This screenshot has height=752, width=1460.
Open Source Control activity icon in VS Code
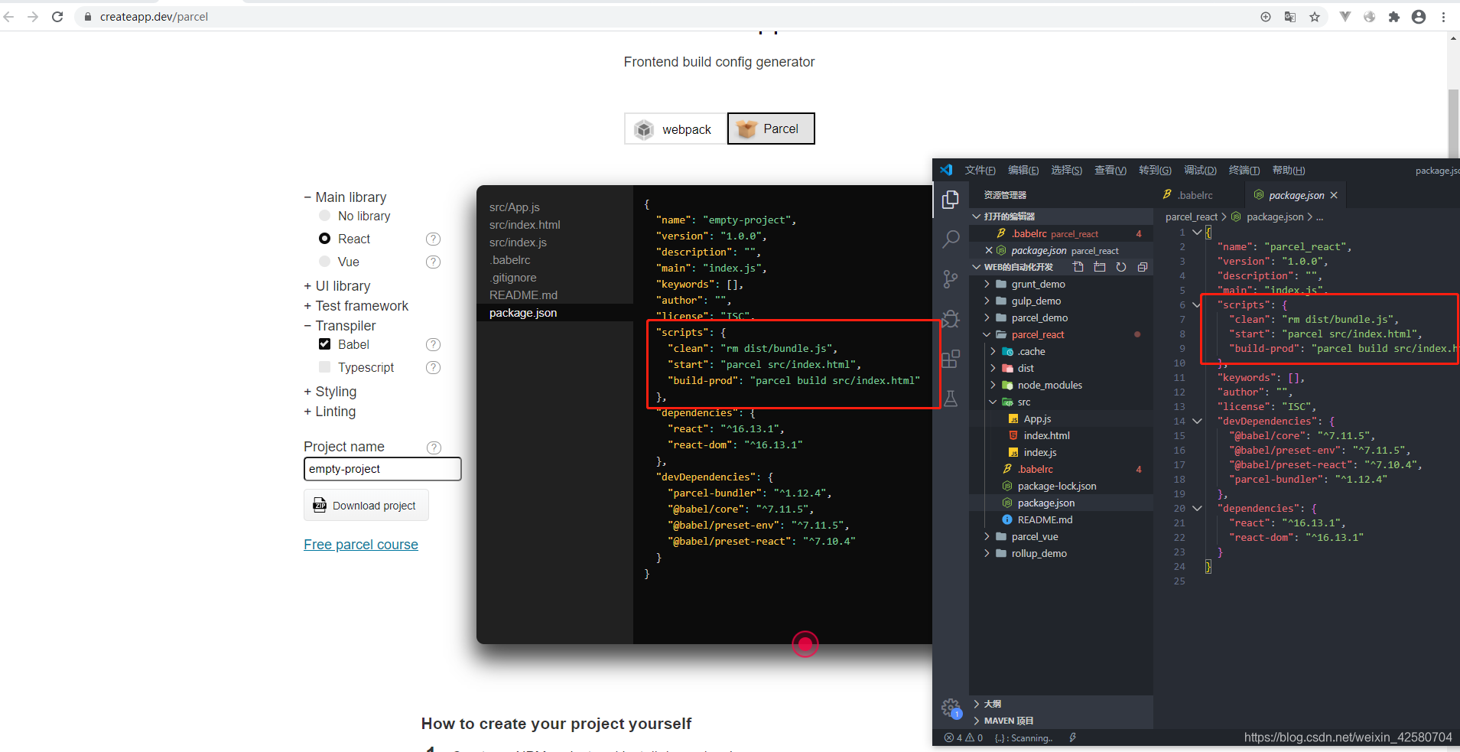951,279
